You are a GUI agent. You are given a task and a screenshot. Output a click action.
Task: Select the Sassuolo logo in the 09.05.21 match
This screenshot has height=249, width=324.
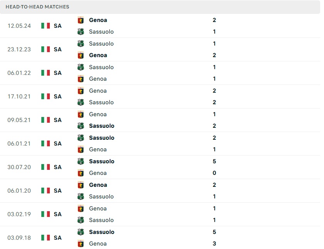(x=80, y=126)
